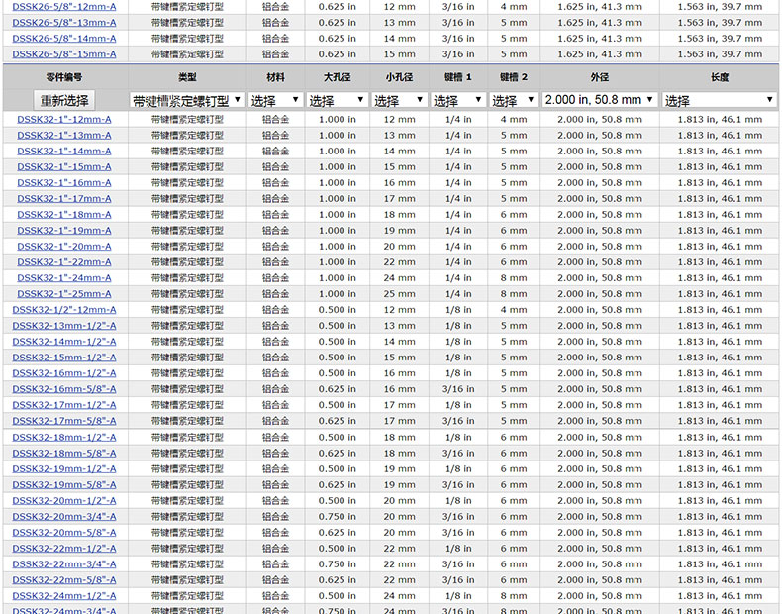The height and width of the screenshot is (614, 782).
Task: Open the 键槽 1 filter dropdown
Action: pos(459,100)
